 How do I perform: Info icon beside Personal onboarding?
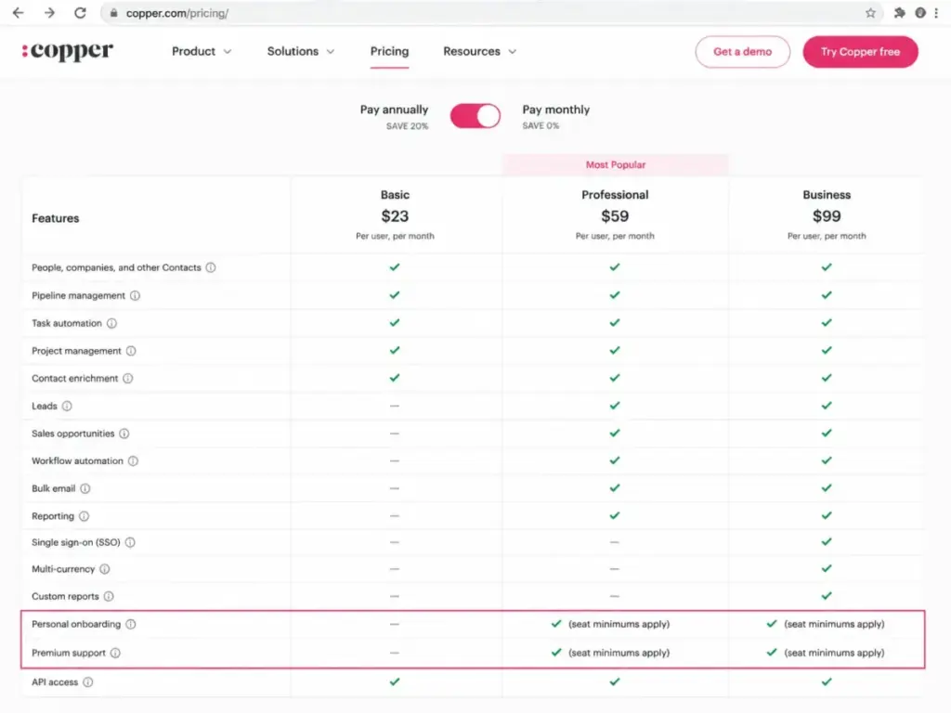[130, 624]
